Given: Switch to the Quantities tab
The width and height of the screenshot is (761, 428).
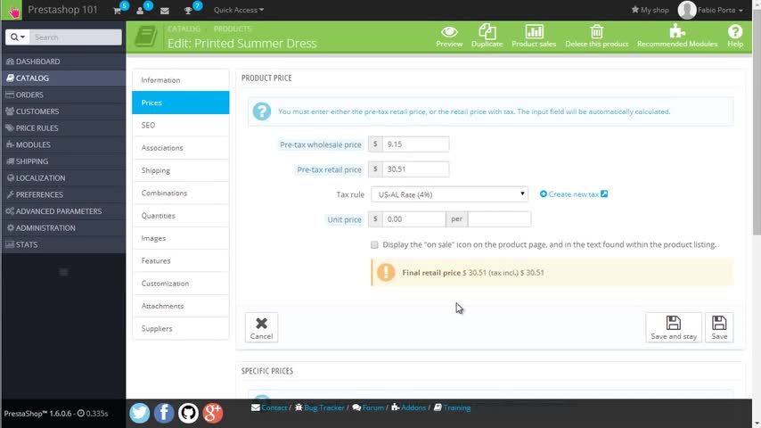Looking at the screenshot, I should click(181, 216).
